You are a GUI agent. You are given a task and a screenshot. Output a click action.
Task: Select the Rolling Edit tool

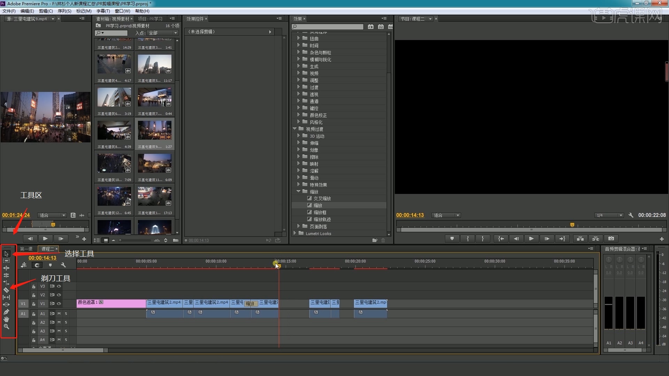(6, 275)
